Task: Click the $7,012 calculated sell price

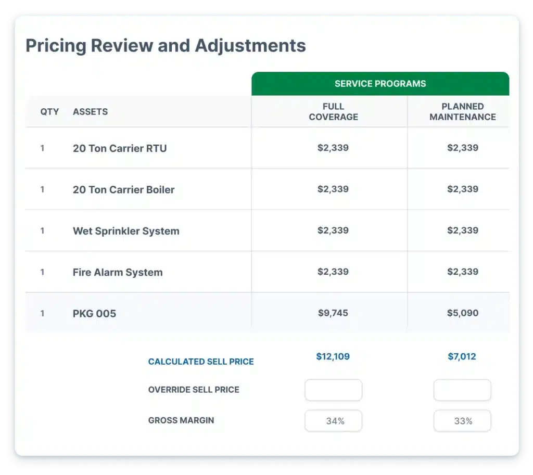Action: point(462,357)
